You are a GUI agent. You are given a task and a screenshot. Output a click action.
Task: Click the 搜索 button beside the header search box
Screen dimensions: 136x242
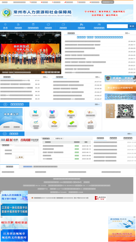pos(132,26)
